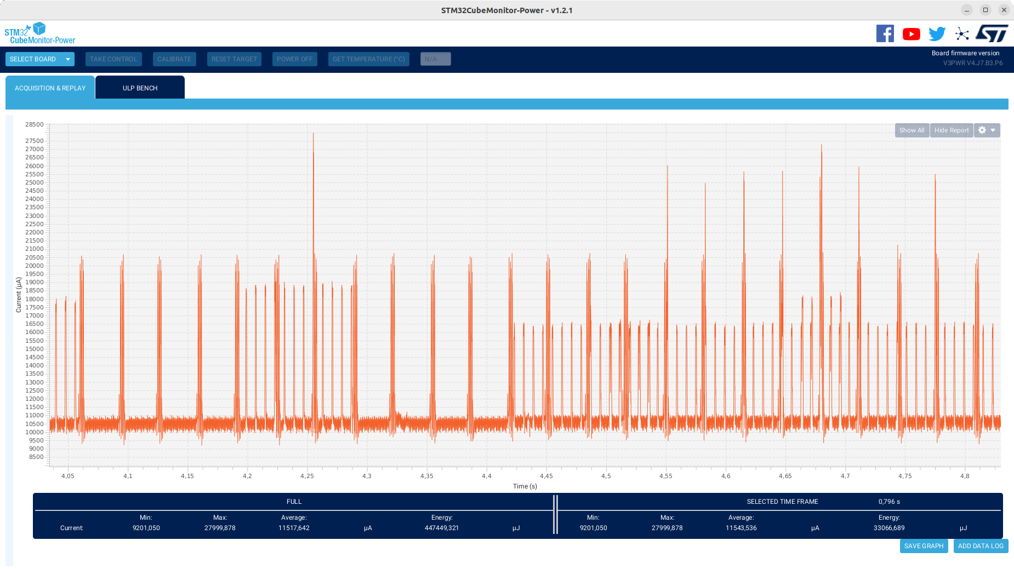
Task: Open the Twitter bird icon link
Action: 937,34
